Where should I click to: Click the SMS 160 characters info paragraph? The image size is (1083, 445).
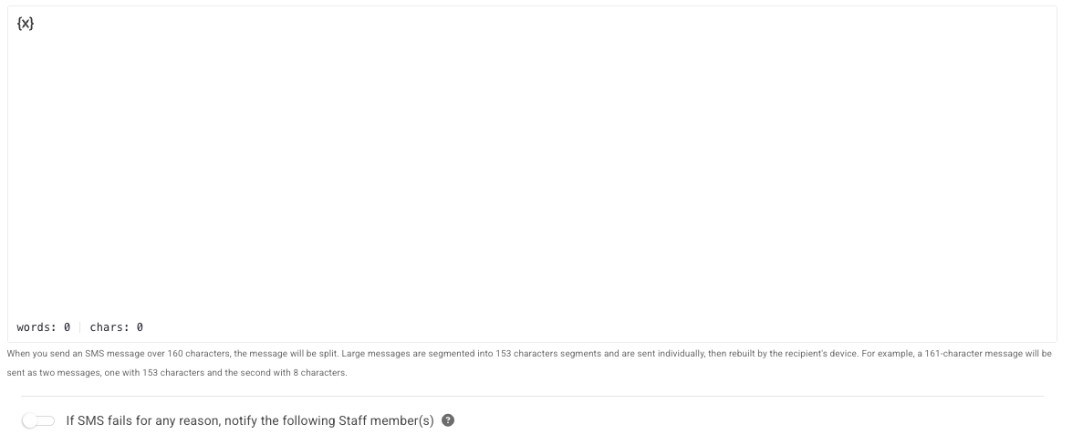tap(529, 363)
